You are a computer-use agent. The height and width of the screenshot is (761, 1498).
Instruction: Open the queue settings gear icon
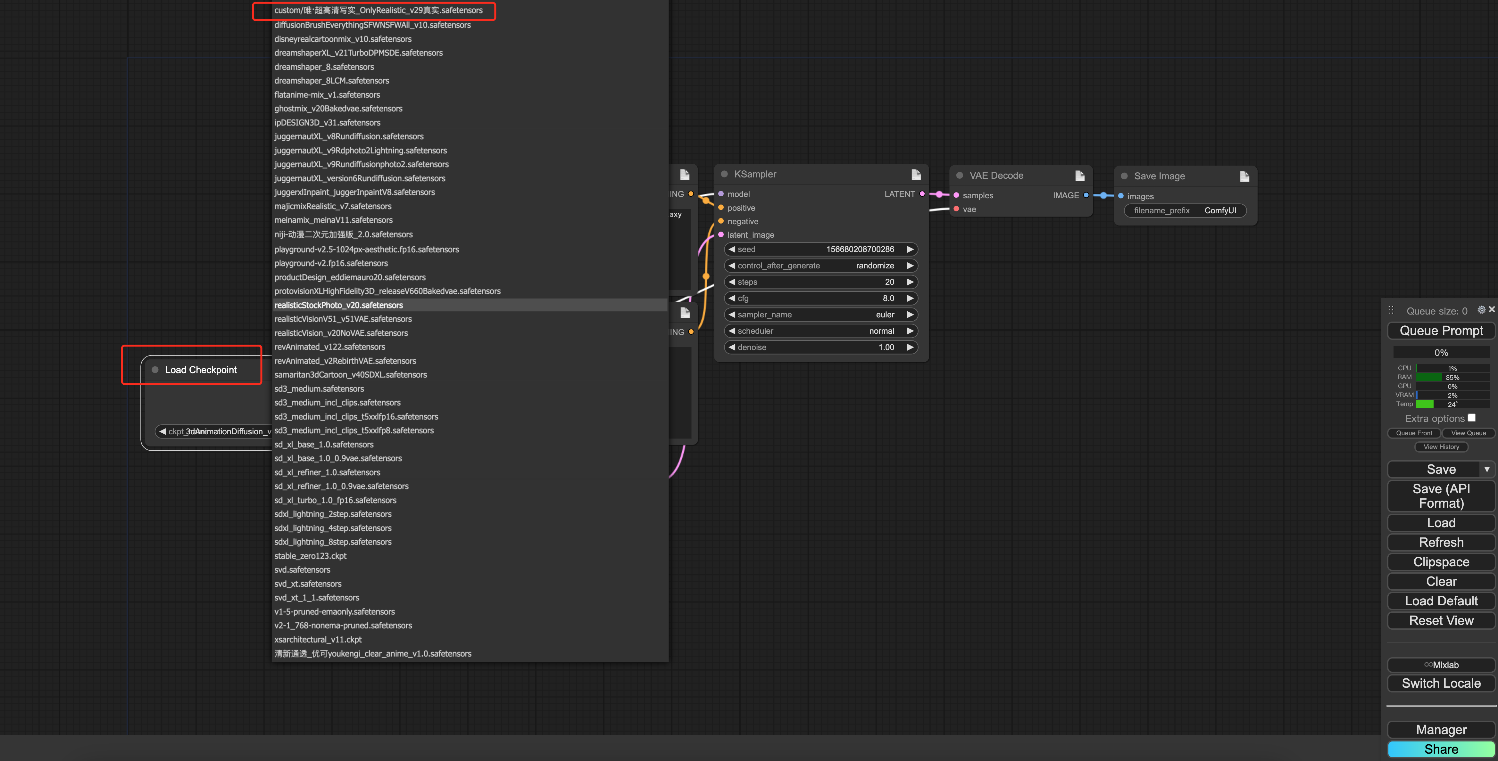[1481, 310]
